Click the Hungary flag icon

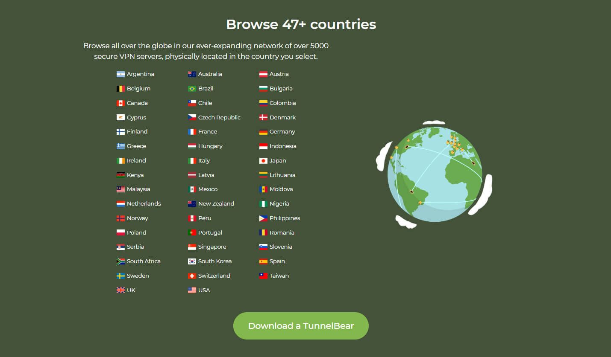[192, 146]
